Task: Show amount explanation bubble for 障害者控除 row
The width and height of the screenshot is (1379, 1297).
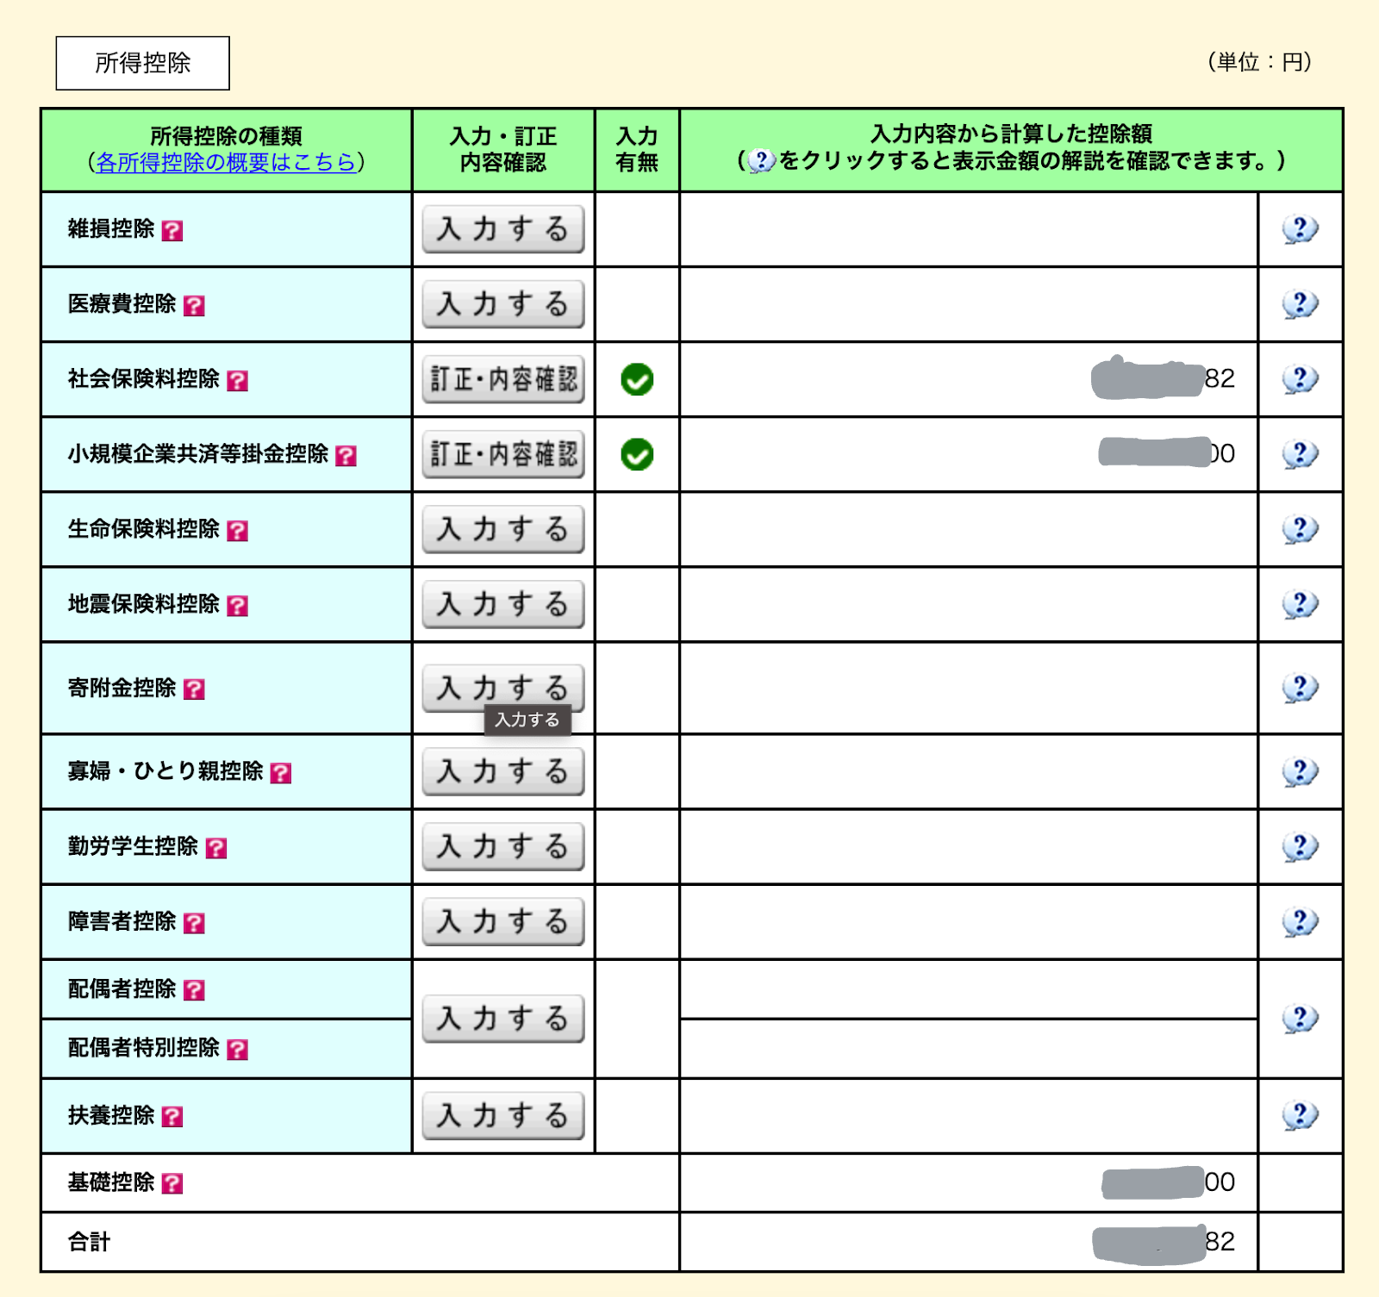Action: coord(1300,921)
